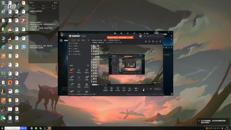Screen dimensions: 231x130
Task: Select the orange active scene tab
Action: pyautogui.click(x=73, y=40)
